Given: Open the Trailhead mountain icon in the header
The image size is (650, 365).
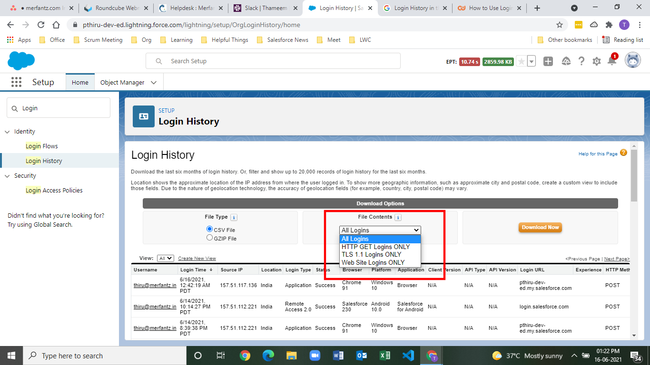Looking at the screenshot, I should pyautogui.click(x=566, y=61).
